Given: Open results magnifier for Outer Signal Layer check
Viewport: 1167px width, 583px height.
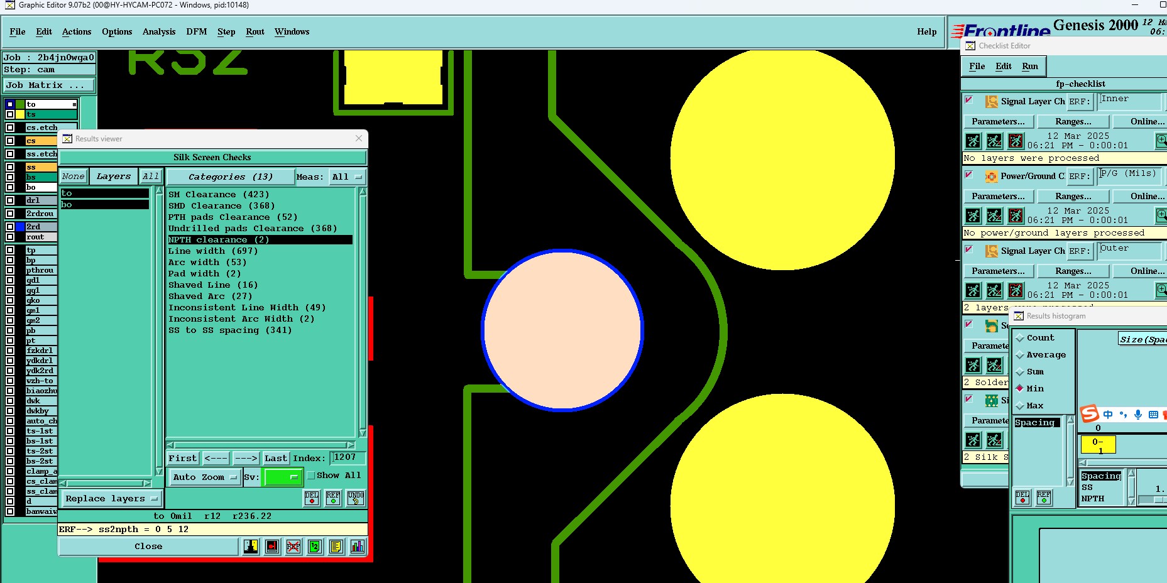Looking at the screenshot, I should coord(1161,290).
